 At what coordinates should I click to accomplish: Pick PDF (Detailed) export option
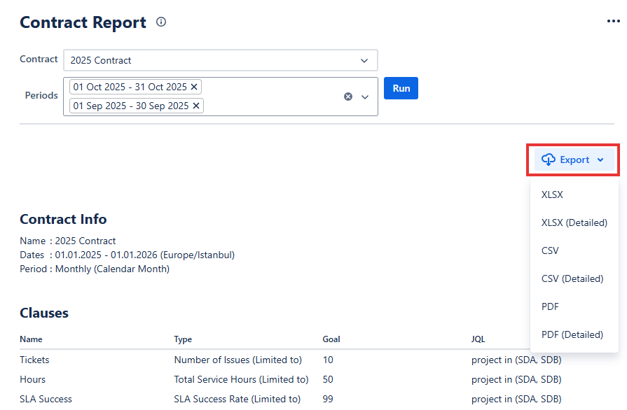point(572,335)
